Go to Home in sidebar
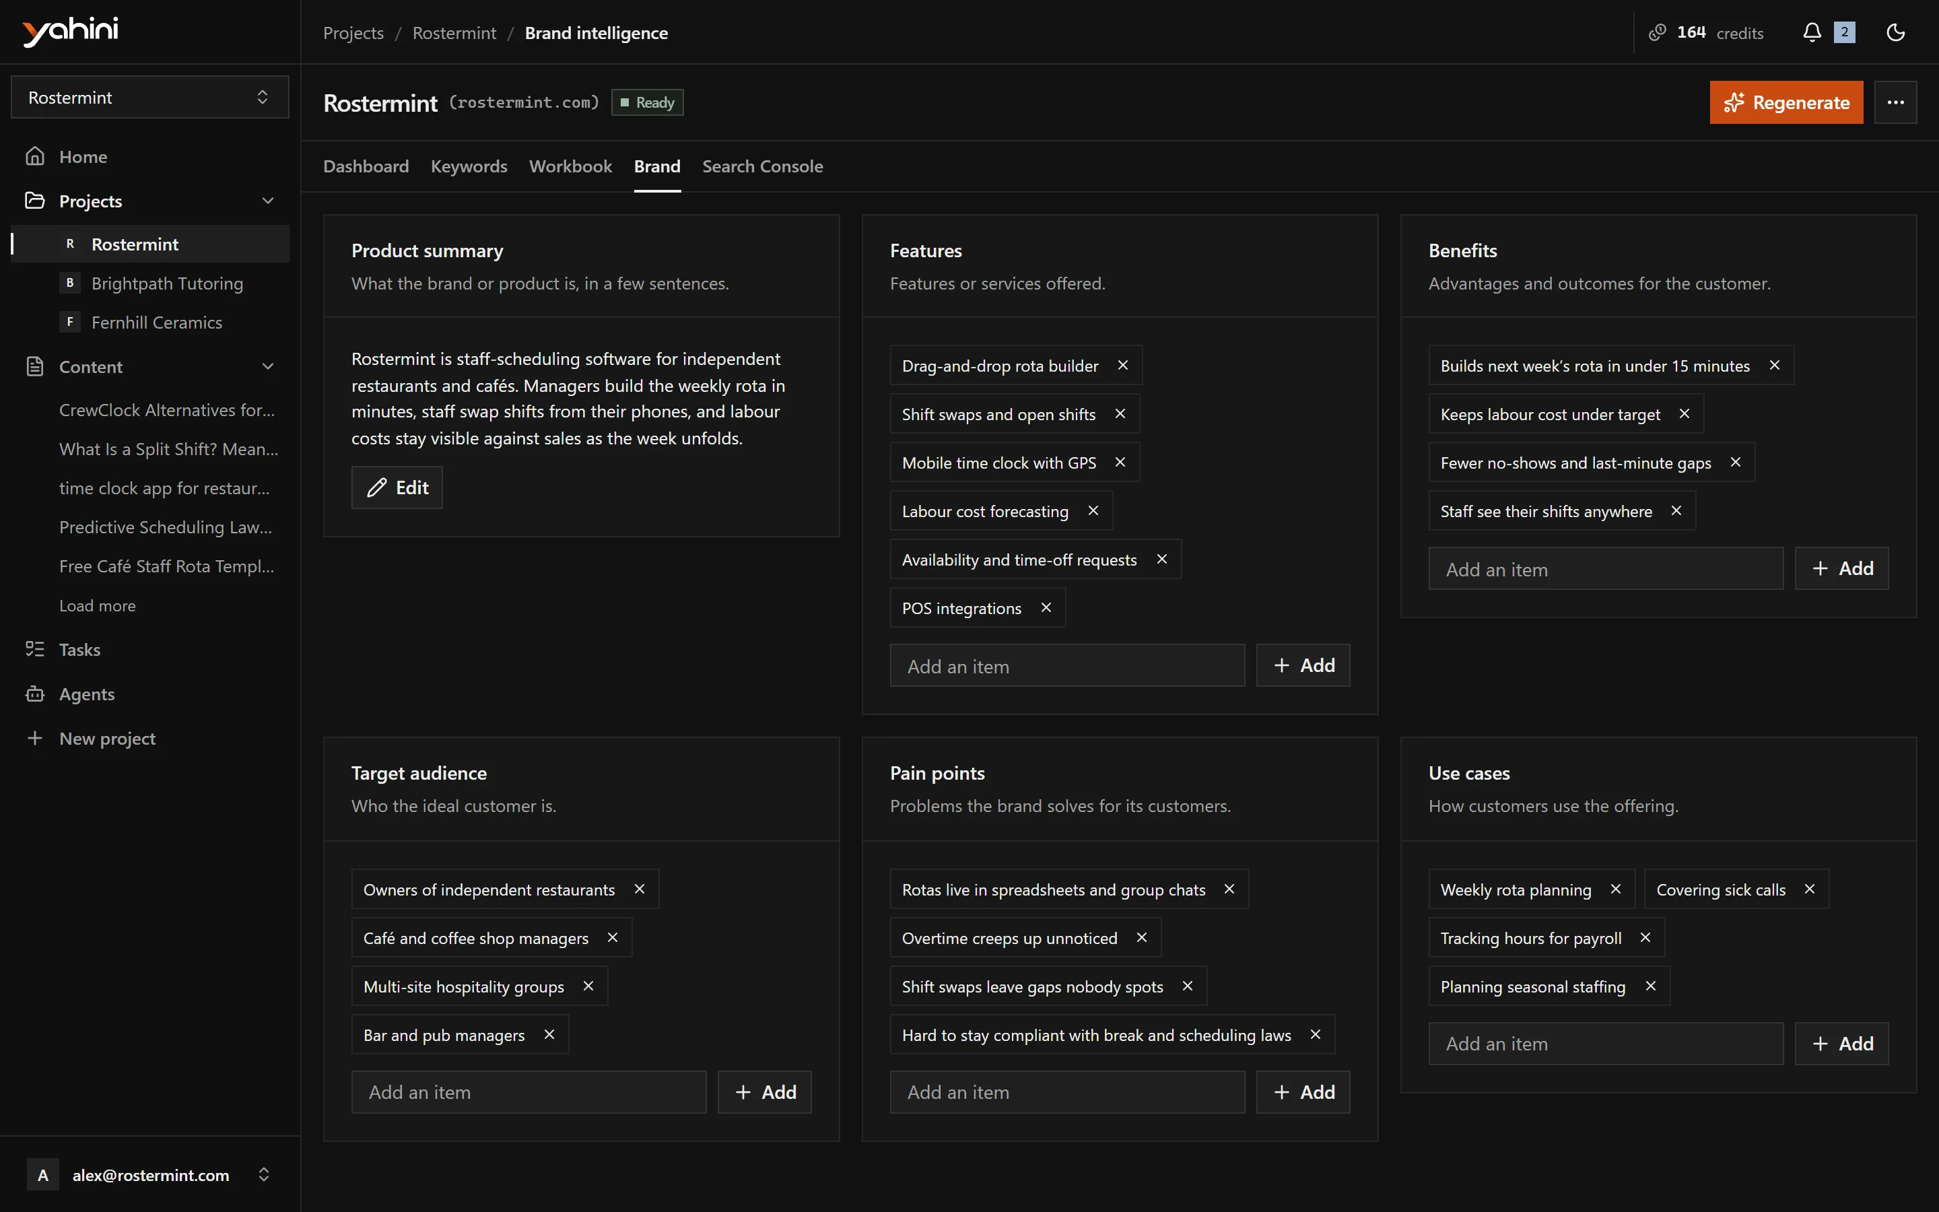Screen dimensions: 1939x1212 pos(150,156)
